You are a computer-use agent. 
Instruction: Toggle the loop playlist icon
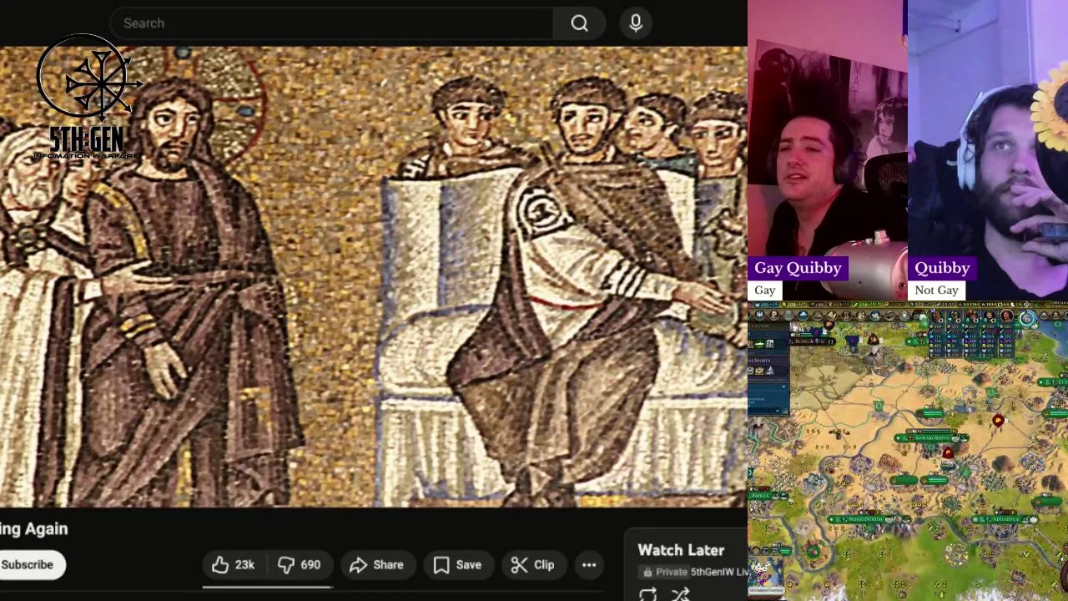[647, 594]
